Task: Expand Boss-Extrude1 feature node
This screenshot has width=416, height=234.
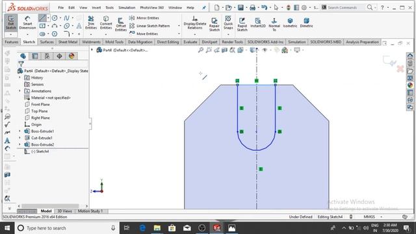Action: (19, 131)
